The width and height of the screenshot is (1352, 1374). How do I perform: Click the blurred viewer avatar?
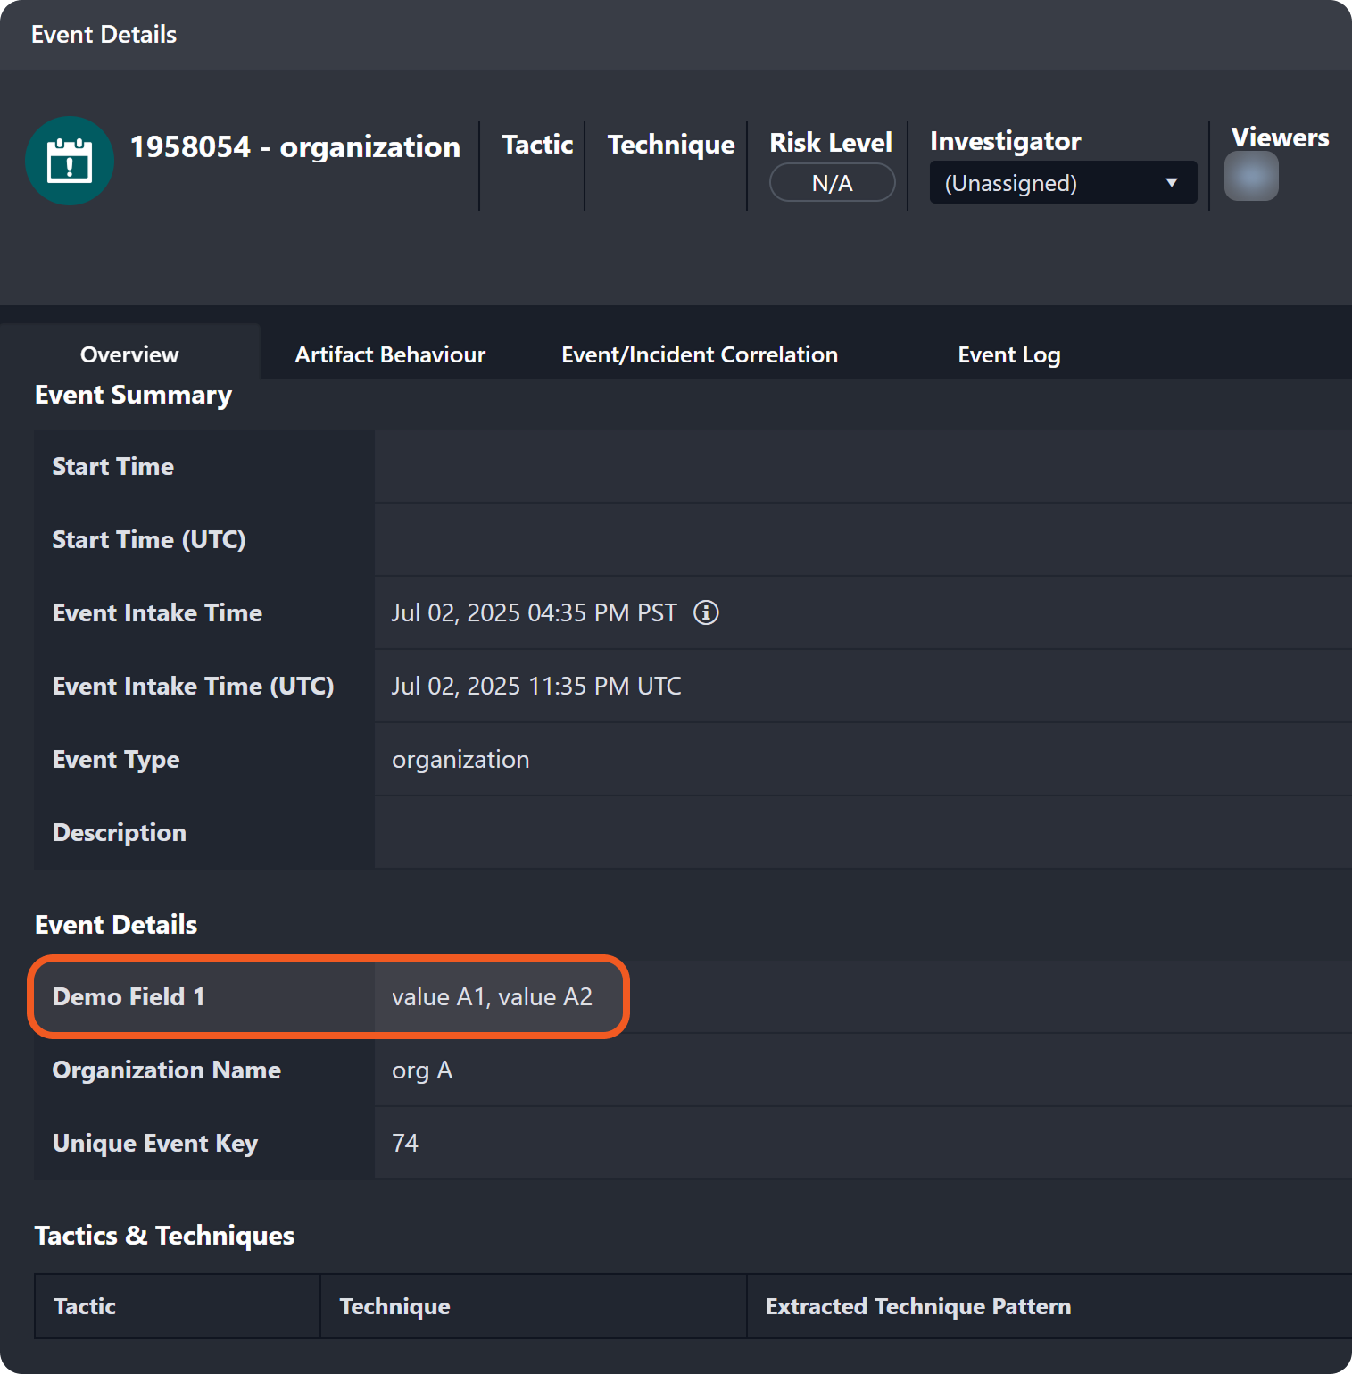1250,176
